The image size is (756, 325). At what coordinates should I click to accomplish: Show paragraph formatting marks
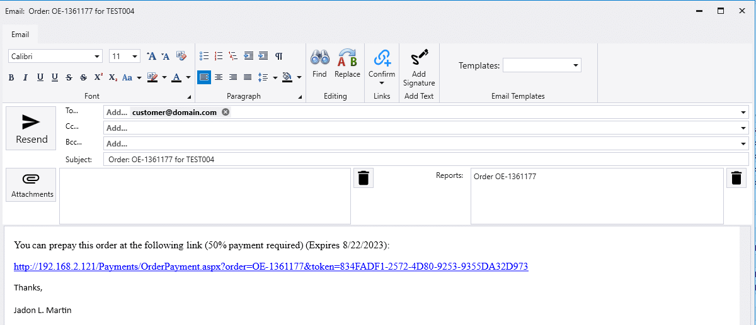tap(278, 56)
